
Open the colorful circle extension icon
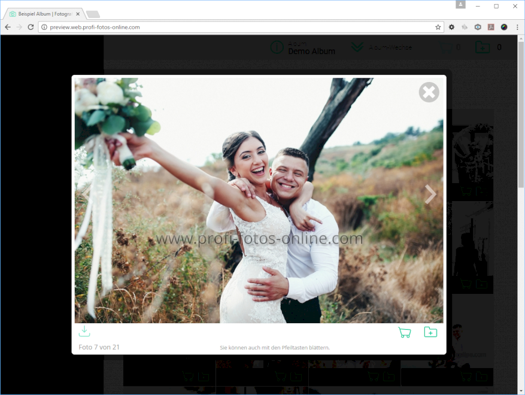504,27
